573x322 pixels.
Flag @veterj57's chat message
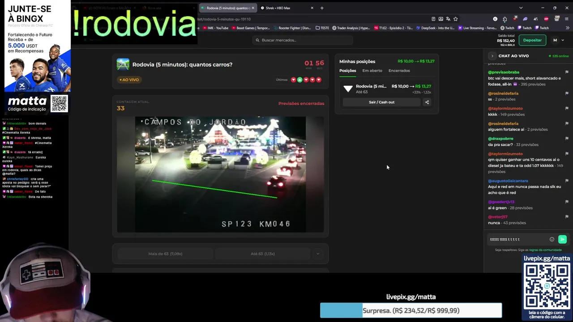[x=567, y=217]
